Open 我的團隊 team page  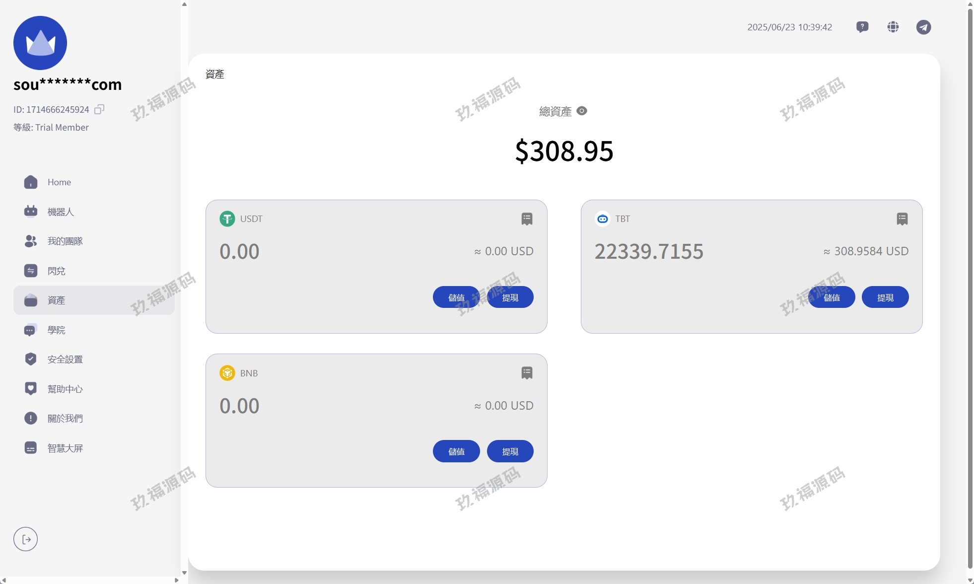point(65,241)
